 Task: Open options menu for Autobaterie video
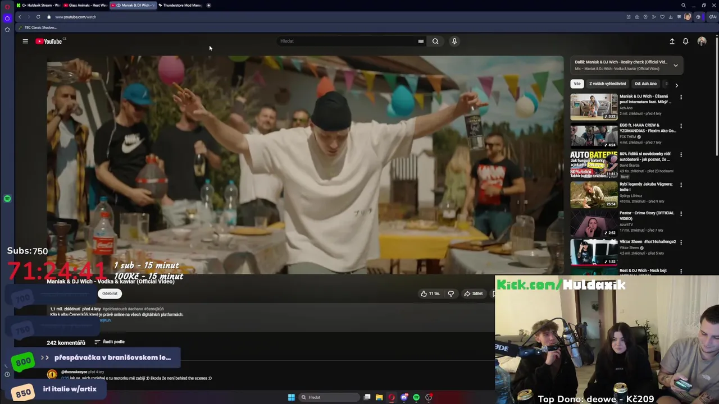point(681,155)
